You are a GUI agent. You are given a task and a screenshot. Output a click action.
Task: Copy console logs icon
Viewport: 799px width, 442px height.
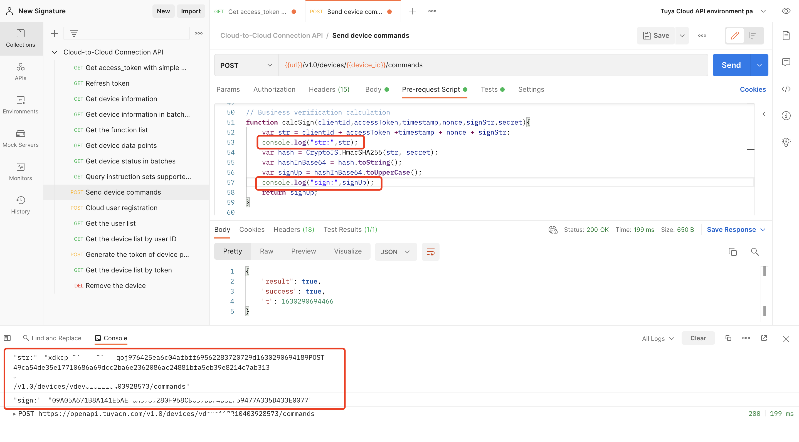coord(728,338)
